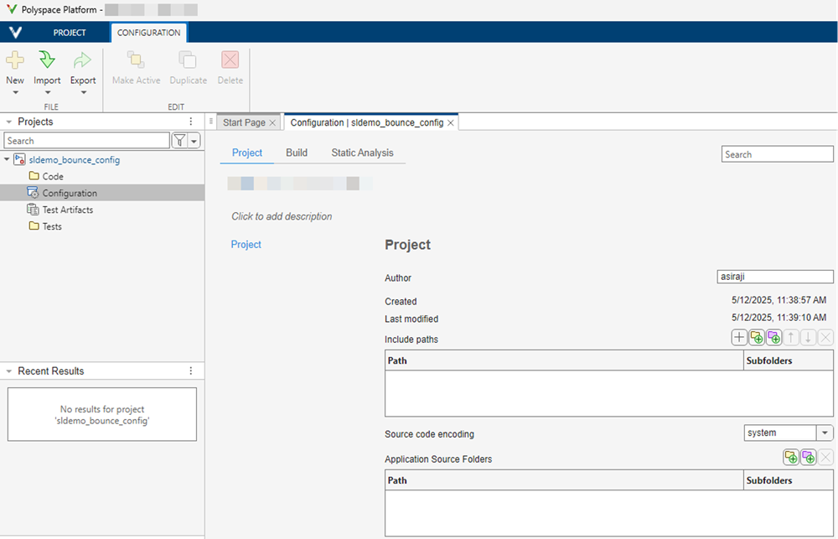Screen dimensions: 838x539
Task: Add include folder with green plus icon
Action: [x=756, y=338]
